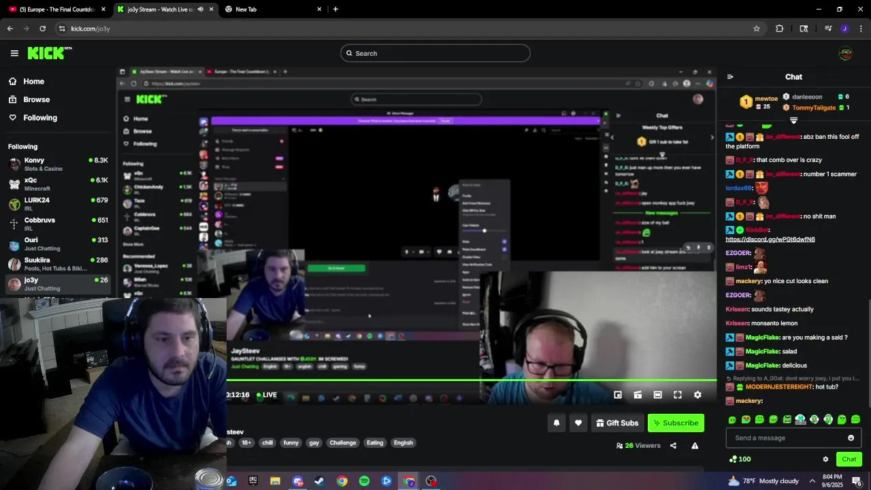The image size is (871, 490).
Task: Open Chrome three-dot menu
Action: 861,29
